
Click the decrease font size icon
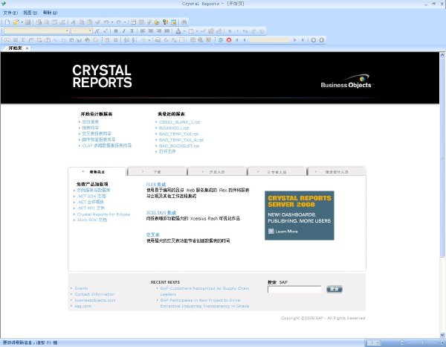coord(105,31)
